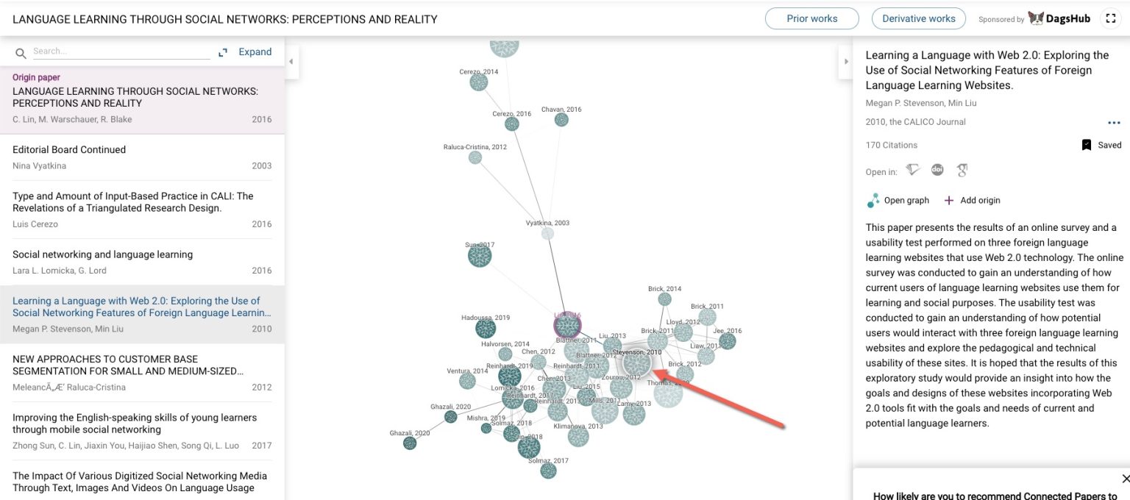Open paper via the DOI icon
The height and width of the screenshot is (500, 1130).
click(937, 170)
